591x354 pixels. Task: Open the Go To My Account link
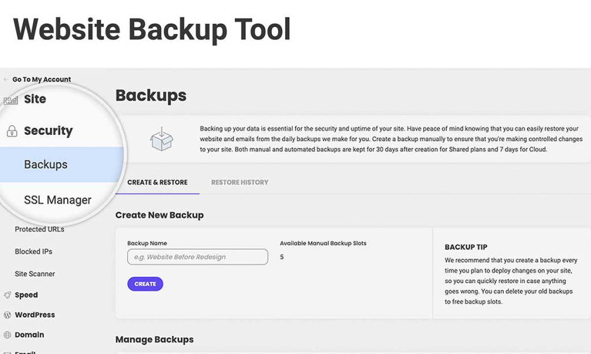pos(42,80)
